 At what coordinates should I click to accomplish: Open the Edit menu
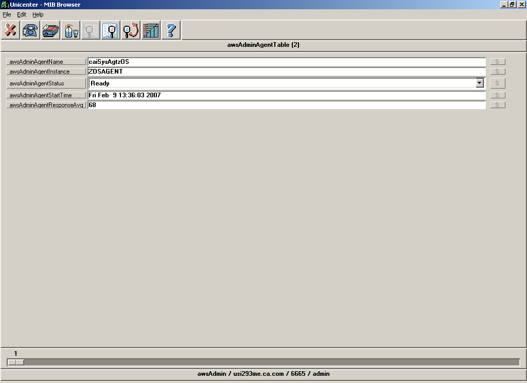click(21, 14)
